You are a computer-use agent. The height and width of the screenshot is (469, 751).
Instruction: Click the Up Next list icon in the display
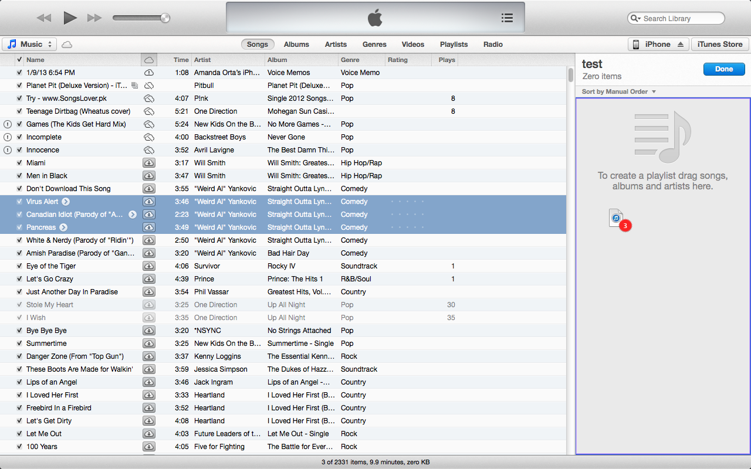click(507, 18)
